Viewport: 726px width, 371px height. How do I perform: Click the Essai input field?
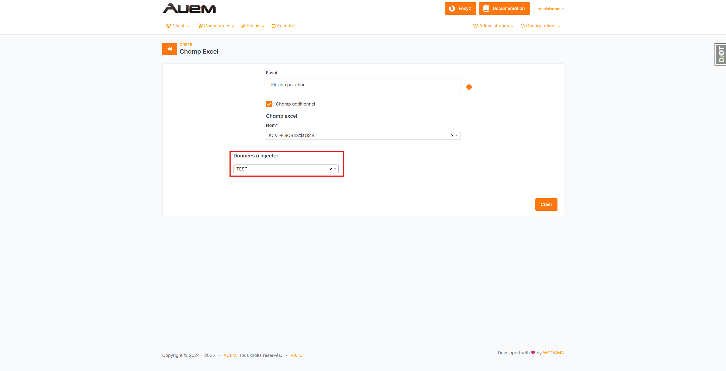(x=363, y=85)
